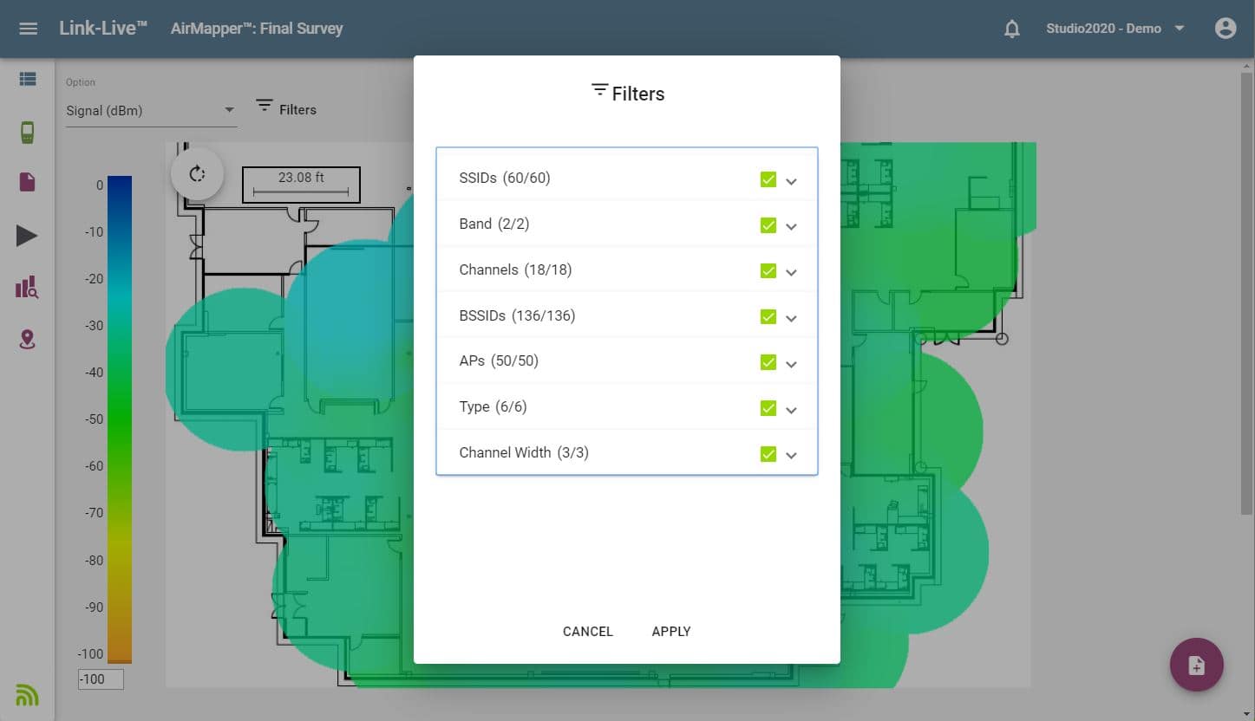The height and width of the screenshot is (721, 1255).
Task: Disable the Band filter checkbox
Action: click(x=768, y=224)
